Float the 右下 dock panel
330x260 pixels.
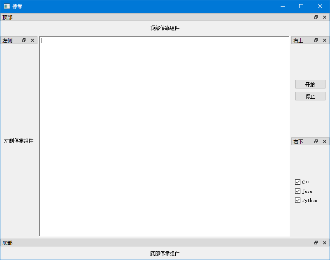(316, 142)
